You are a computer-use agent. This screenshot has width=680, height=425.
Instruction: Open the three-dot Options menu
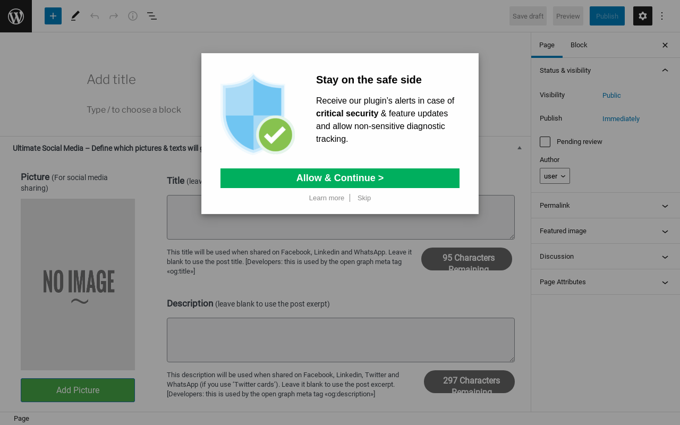(x=662, y=16)
